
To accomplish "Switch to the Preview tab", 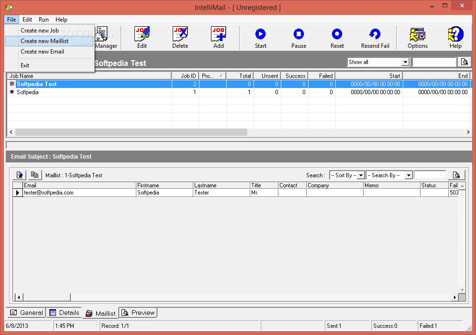I will (138, 313).
